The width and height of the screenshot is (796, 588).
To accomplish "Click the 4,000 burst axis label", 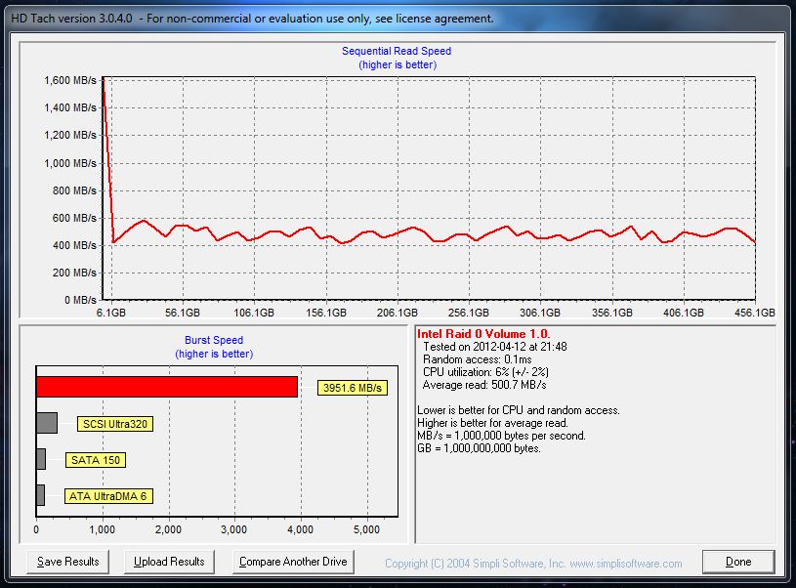I will click(301, 529).
